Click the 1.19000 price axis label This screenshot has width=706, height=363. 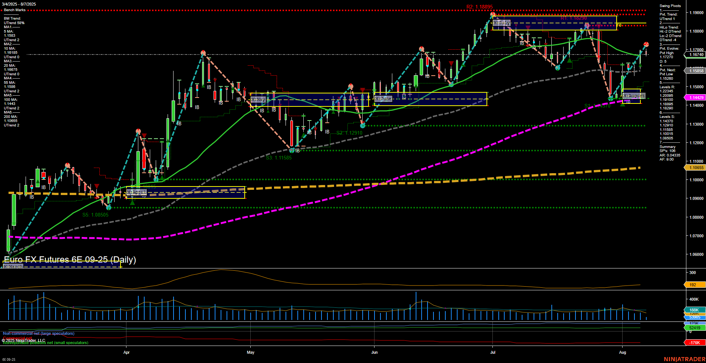(x=696, y=13)
